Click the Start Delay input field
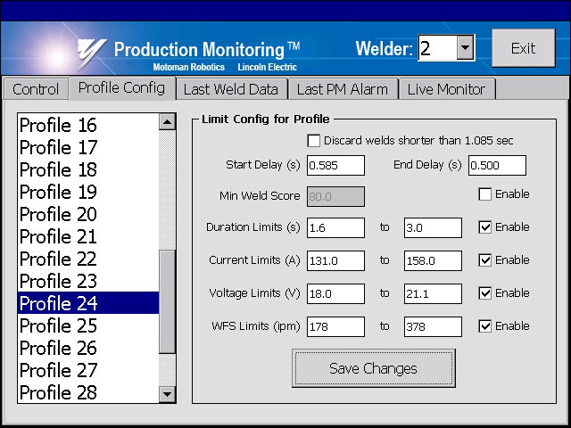The image size is (571, 428). (335, 166)
